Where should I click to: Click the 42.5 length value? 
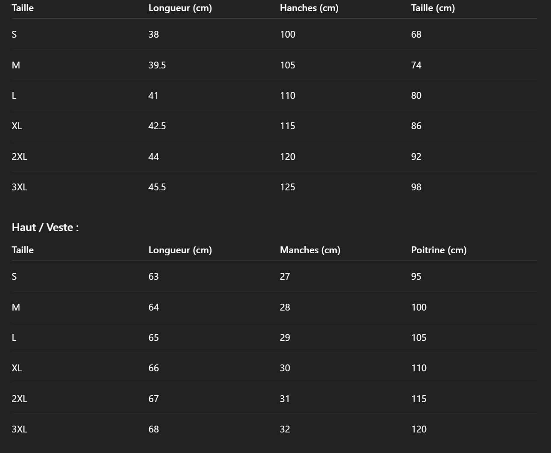pyautogui.click(x=157, y=126)
